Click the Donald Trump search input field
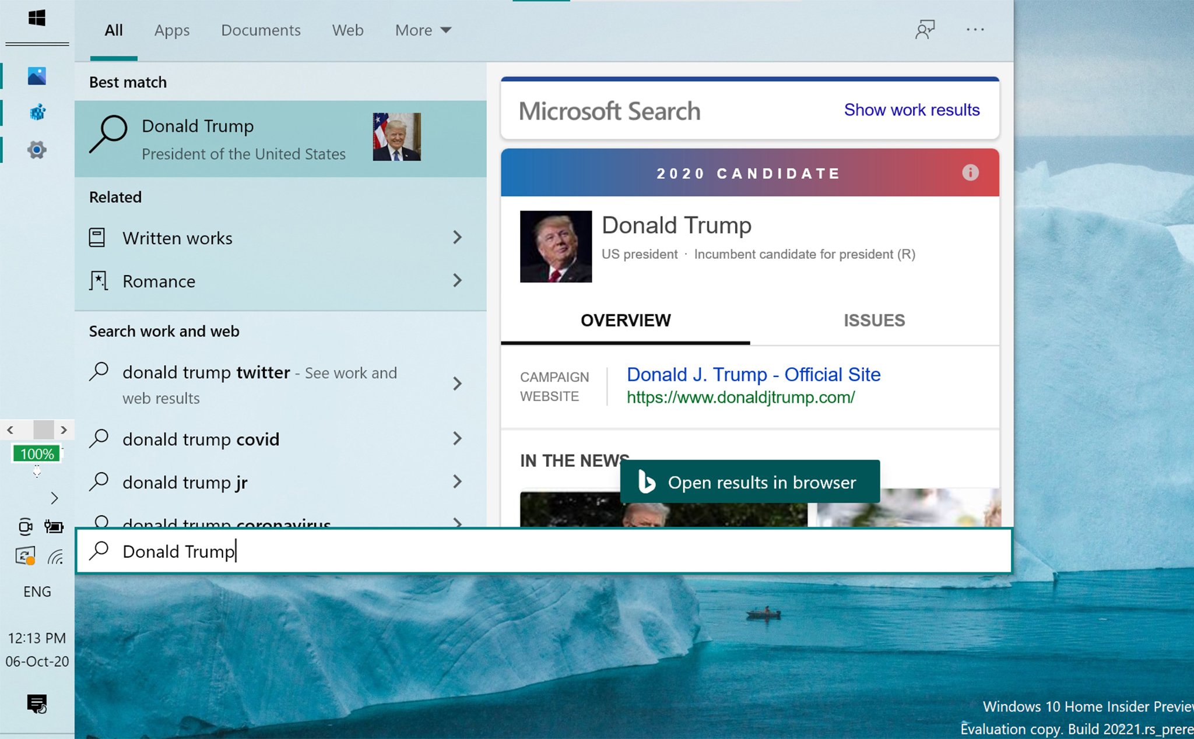This screenshot has width=1194, height=739. click(x=408, y=551)
